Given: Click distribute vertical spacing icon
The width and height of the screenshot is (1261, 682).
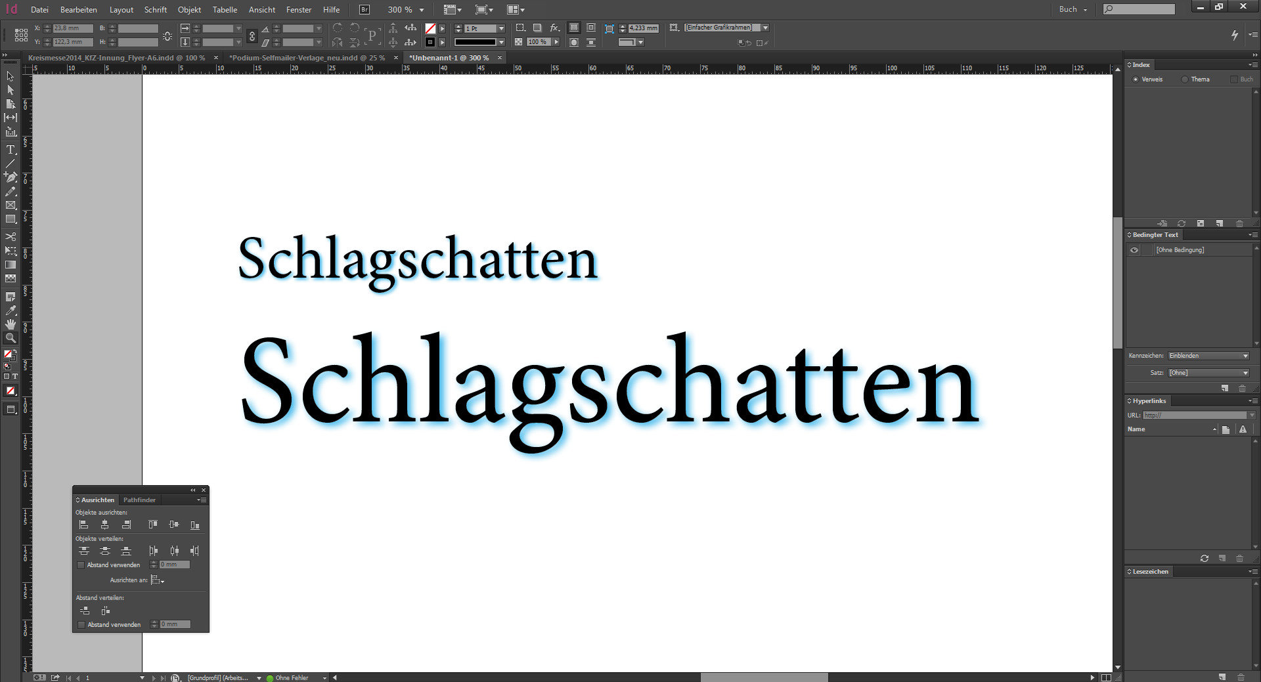Looking at the screenshot, I should [84, 610].
